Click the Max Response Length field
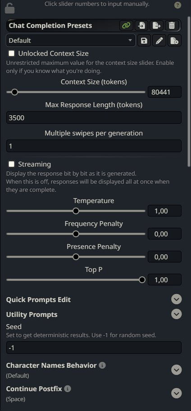The image size is (191, 411). (x=94, y=117)
